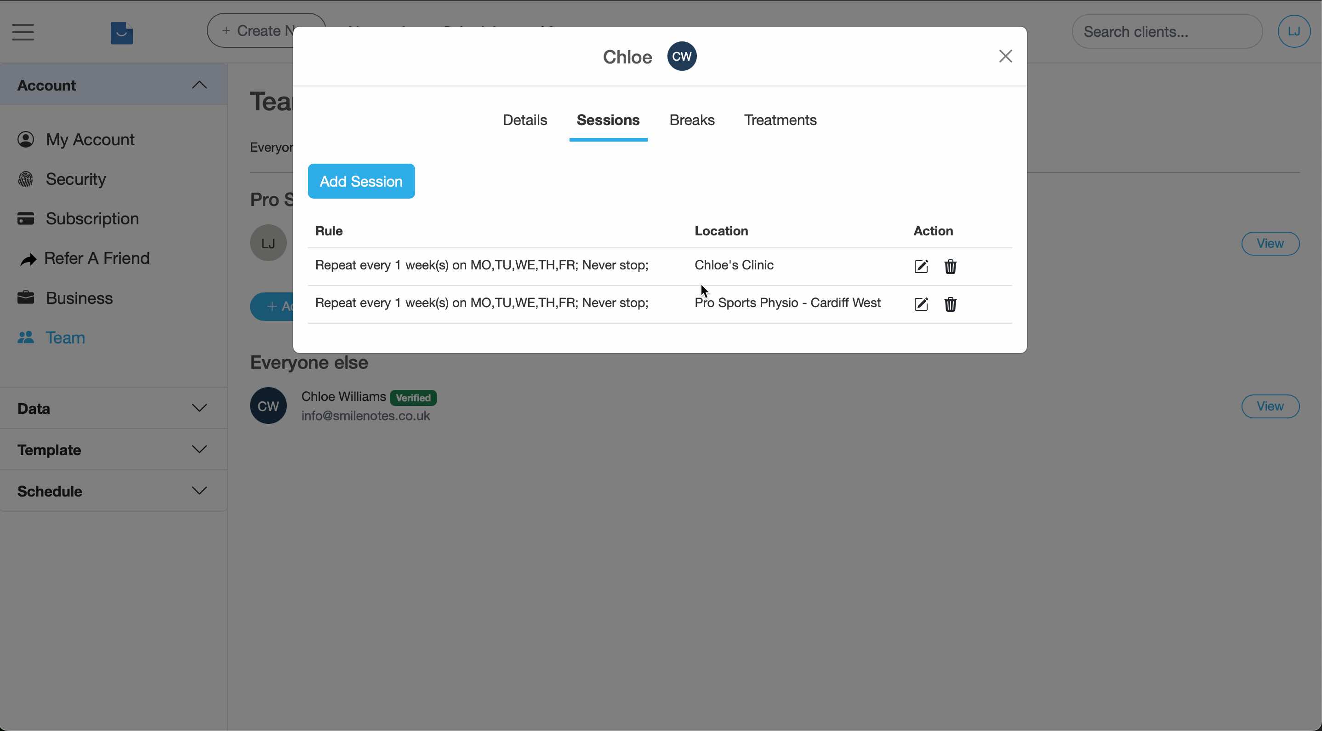Open the hamburger navigation menu
Viewport: 1322px width, 731px height.
pyautogui.click(x=23, y=32)
